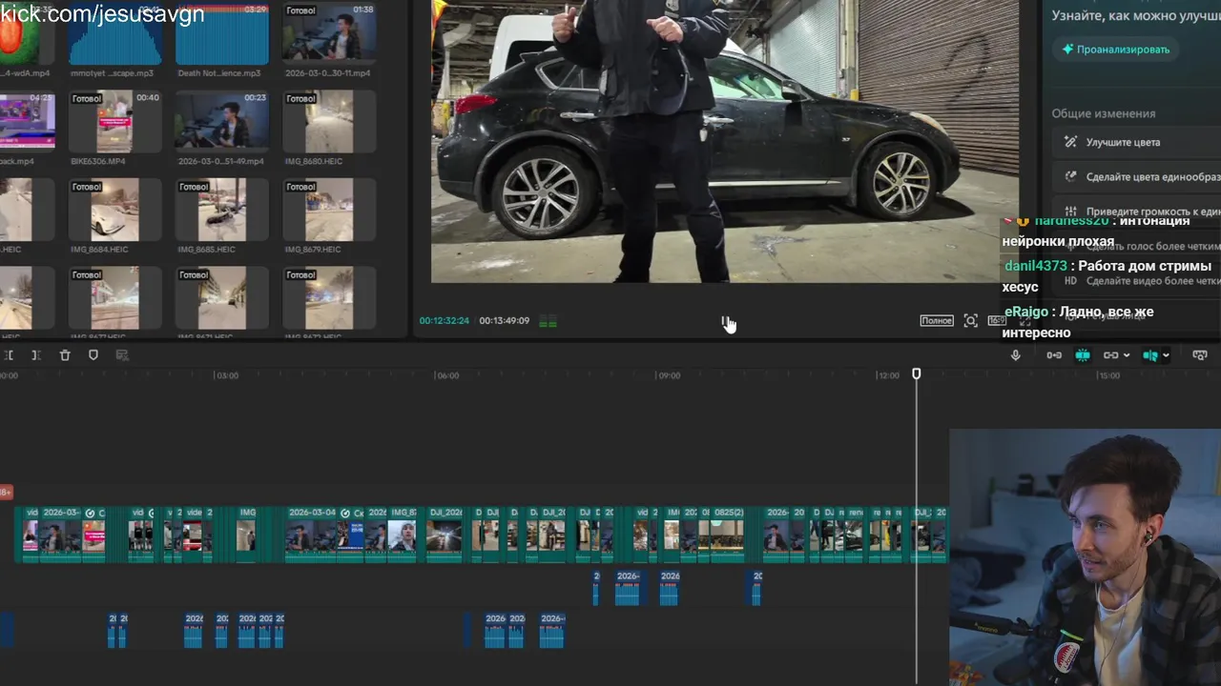The image size is (1221, 686).
Task: Open the preview axis dropdown arrow
Action: pyautogui.click(x=1166, y=355)
